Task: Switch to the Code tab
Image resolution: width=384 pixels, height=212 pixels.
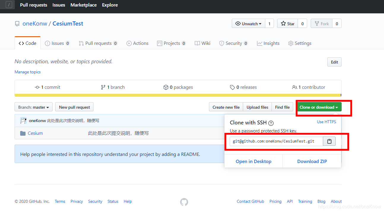Action: coord(28,43)
